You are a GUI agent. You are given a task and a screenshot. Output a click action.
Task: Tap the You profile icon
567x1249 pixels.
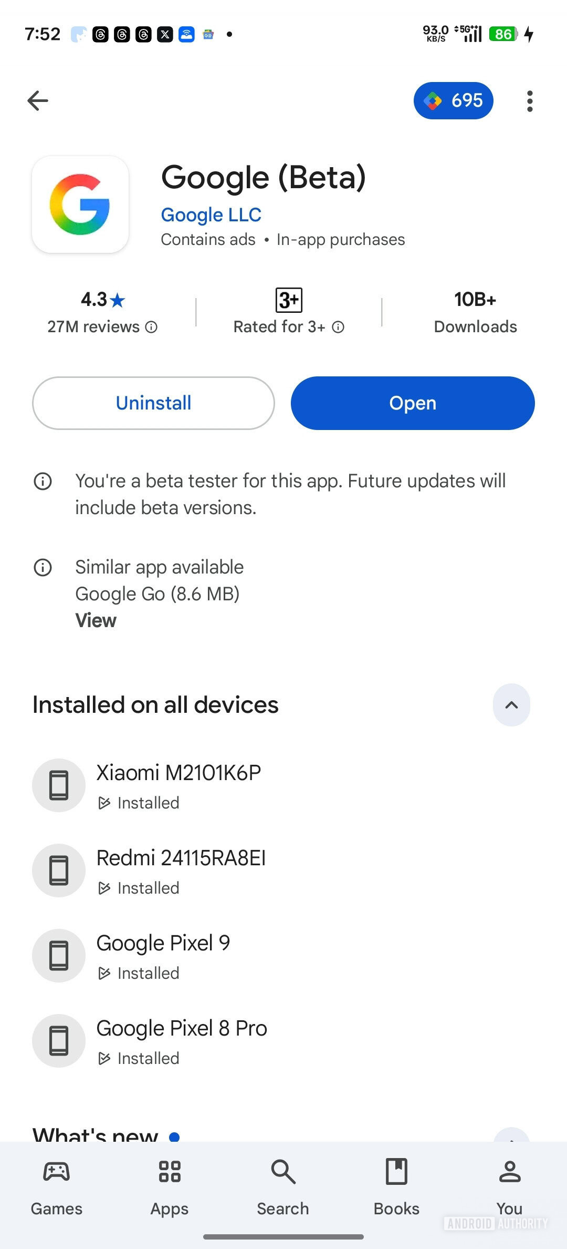tap(510, 1171)
